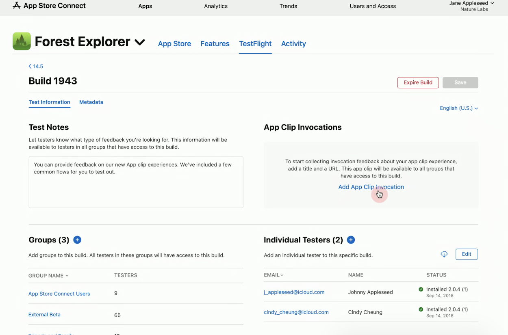Image resolution: width=508 pixels, height=335 pixels.
Task: Switch to the Metadata tab
Action: (x=91, y=102)
